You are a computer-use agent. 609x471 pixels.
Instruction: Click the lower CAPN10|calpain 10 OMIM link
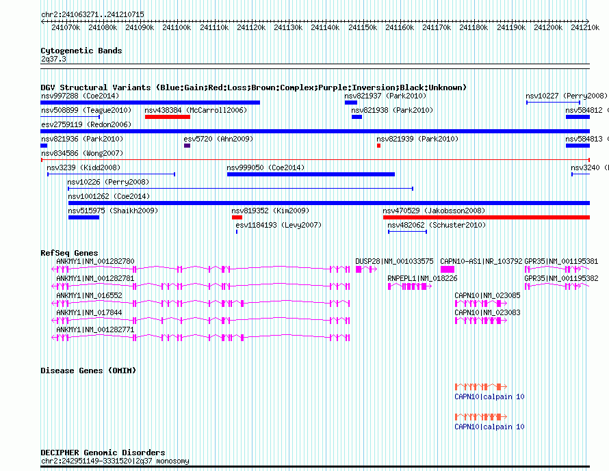tap(489, 427)
